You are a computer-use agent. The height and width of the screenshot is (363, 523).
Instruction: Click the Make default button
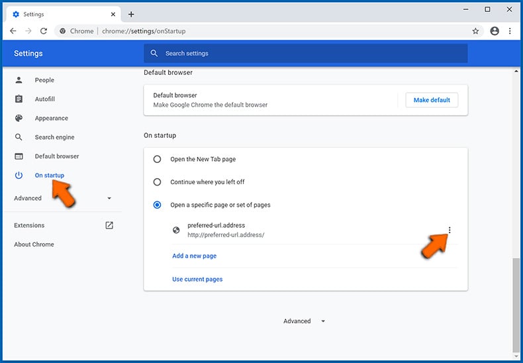432,100
